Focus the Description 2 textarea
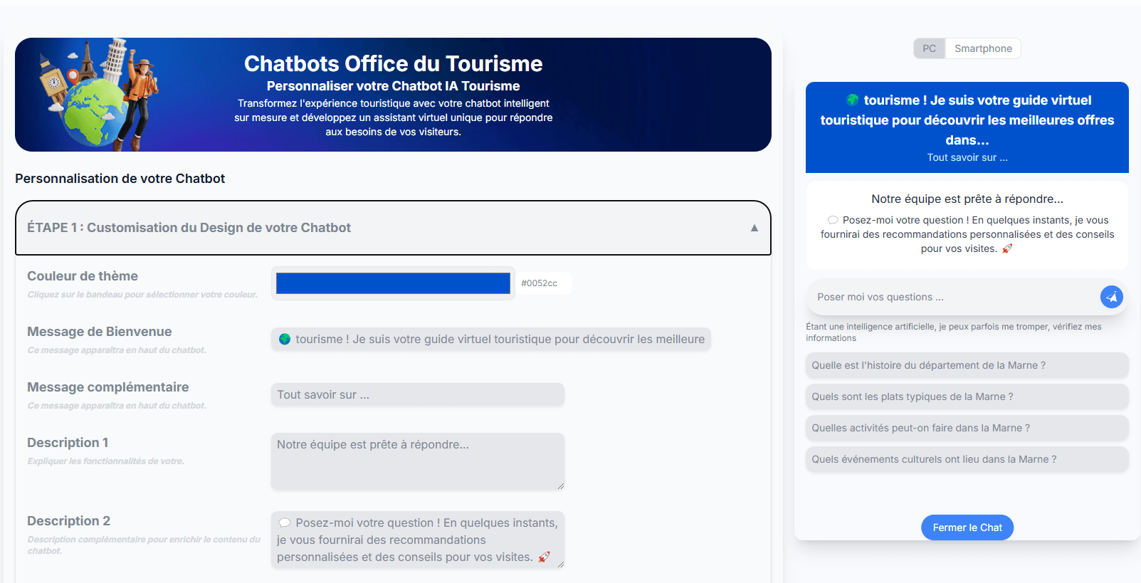Viewport: 1141px width, 583px height. click(x=417, y=540)
